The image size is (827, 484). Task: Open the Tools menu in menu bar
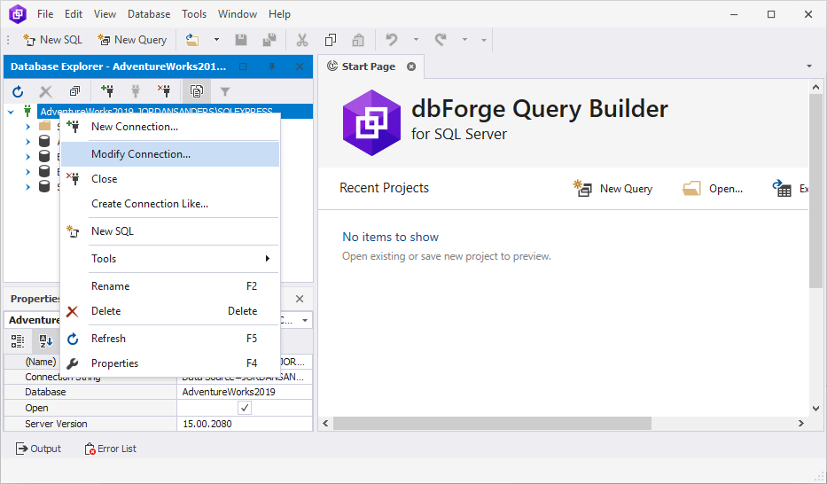(x=194, y=14)
